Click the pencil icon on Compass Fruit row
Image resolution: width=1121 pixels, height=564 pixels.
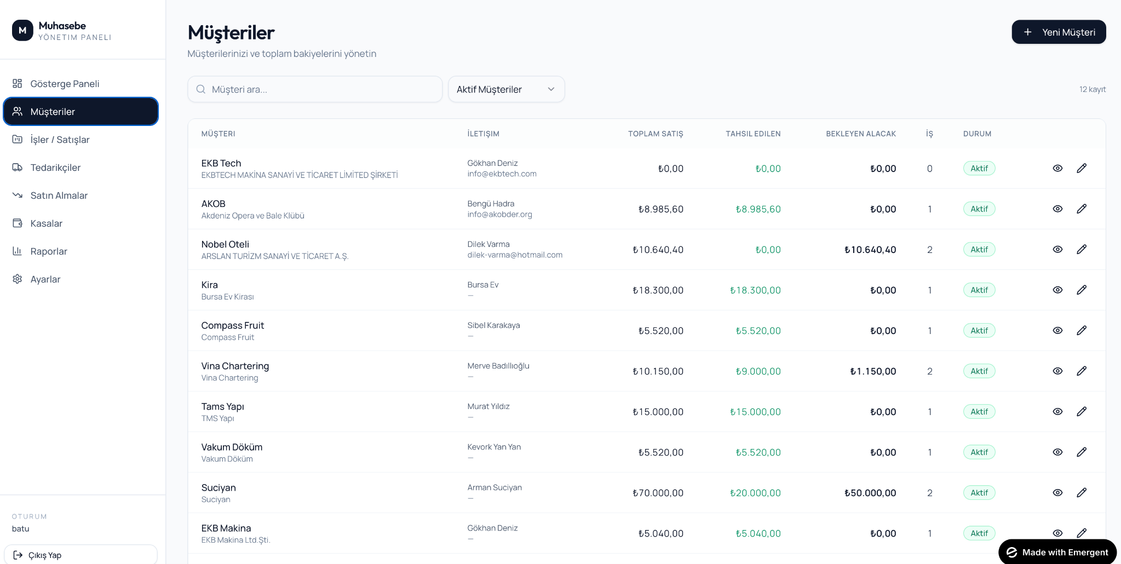tap(1081, 330)
